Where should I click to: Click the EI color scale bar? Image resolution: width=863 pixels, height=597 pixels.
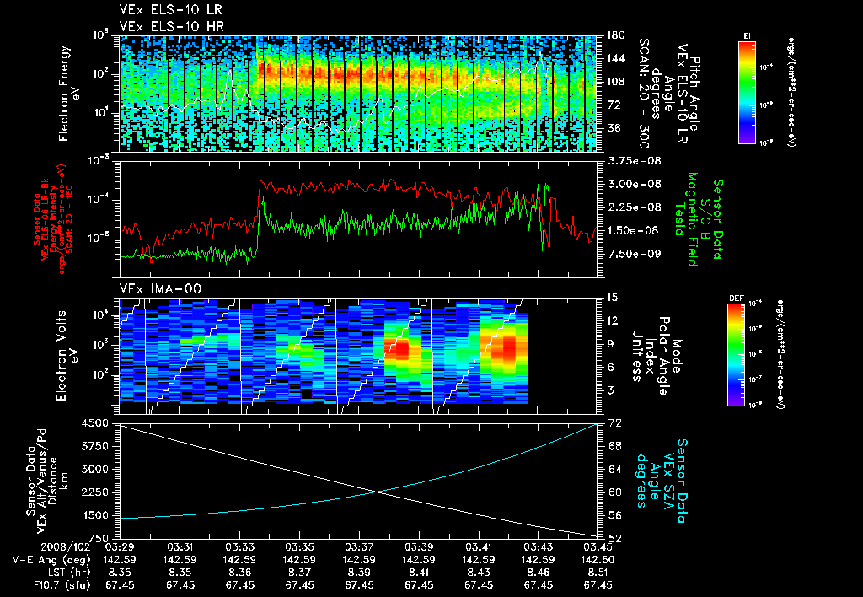point(747,92)
